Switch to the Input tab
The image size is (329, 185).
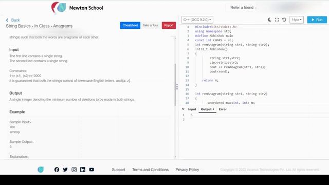click(192, 109)
